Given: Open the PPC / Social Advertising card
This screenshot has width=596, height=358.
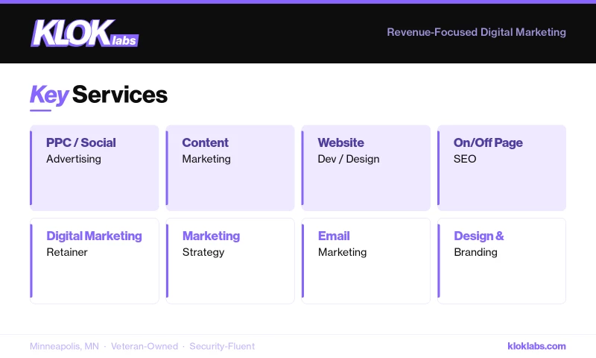Looking at the screenshot, I should [95, 168].
